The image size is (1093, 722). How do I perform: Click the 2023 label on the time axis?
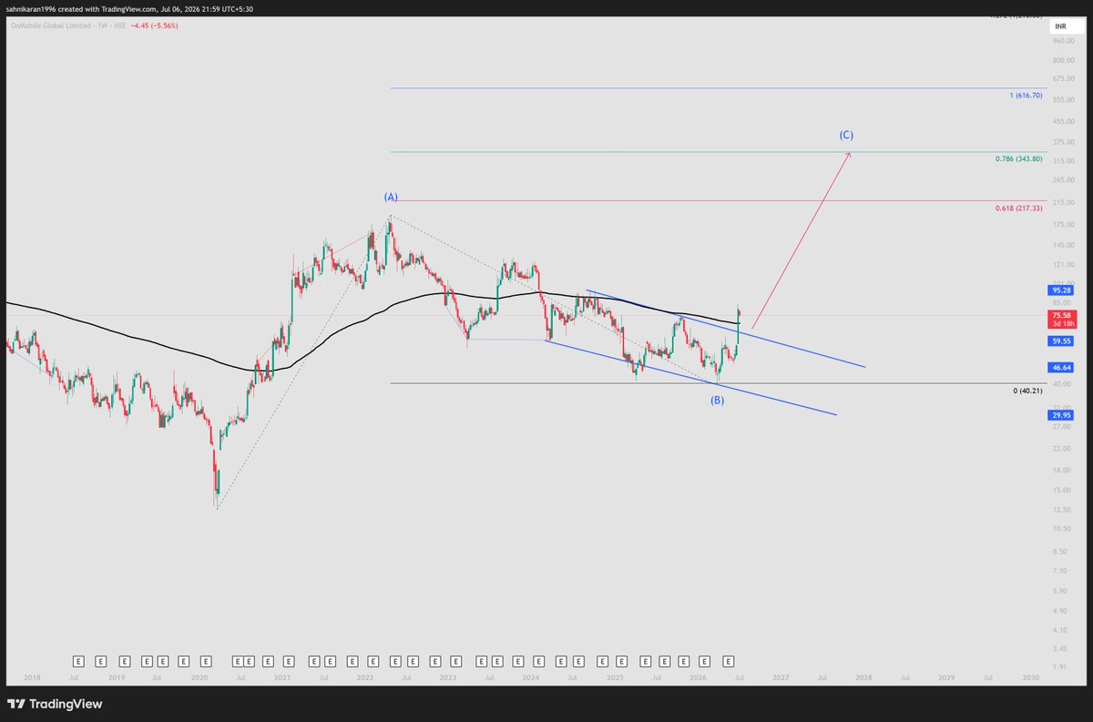point(448,677)
